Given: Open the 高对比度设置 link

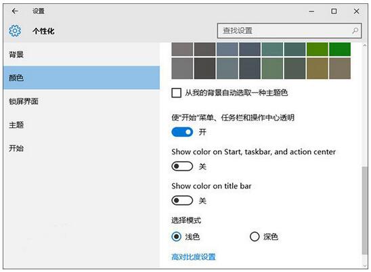Looking at the screenshot, I should click(x=194, y=257).
